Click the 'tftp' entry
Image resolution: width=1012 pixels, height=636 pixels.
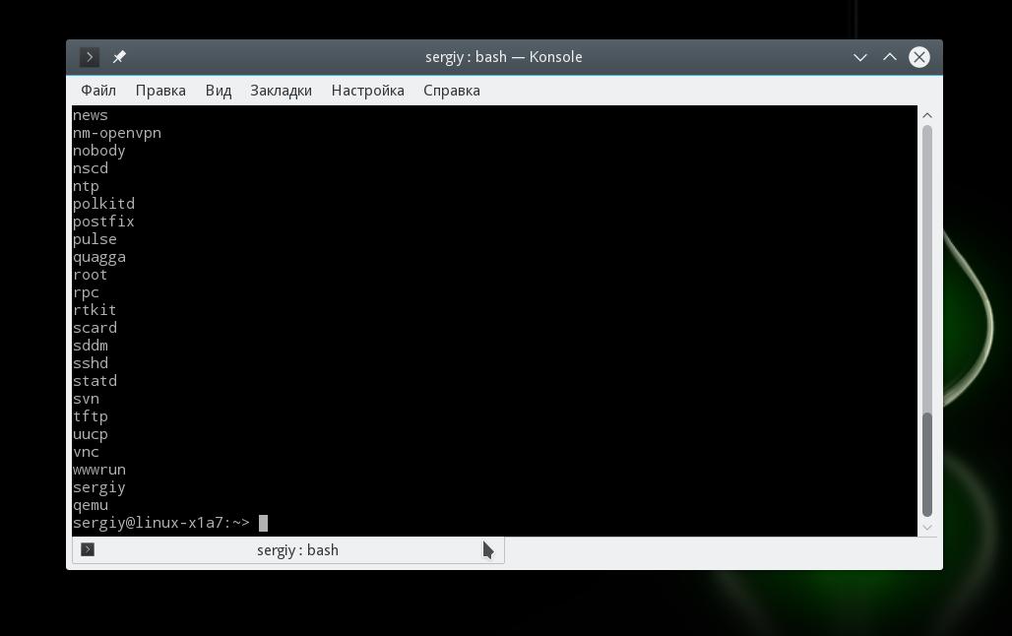tap(91, 417)
